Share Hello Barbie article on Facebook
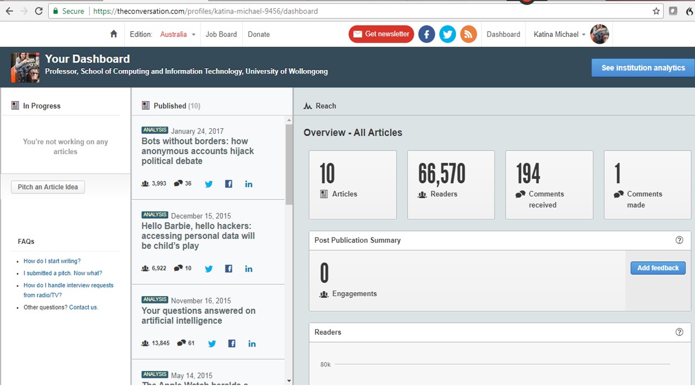Image resolution: width=695 pixels, height=391 pixels. 229,268
